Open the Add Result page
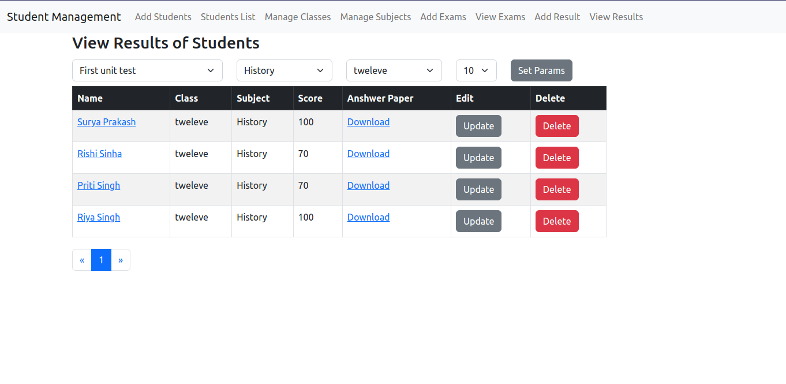 557,17
